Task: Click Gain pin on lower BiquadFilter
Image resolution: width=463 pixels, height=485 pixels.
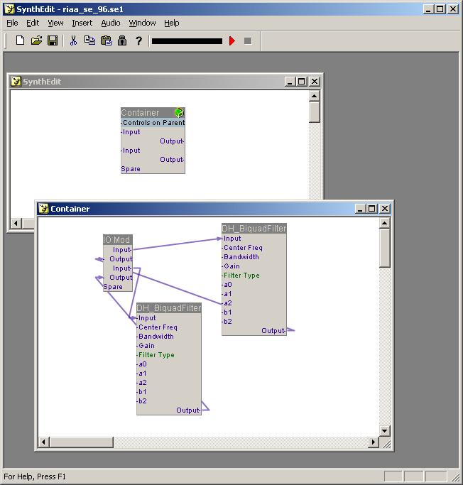Action: 146,346
